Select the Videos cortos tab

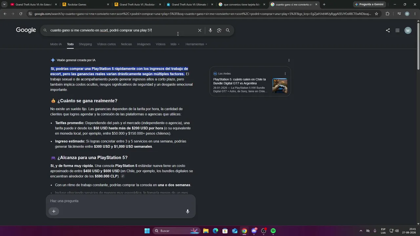tap(106, 44)
